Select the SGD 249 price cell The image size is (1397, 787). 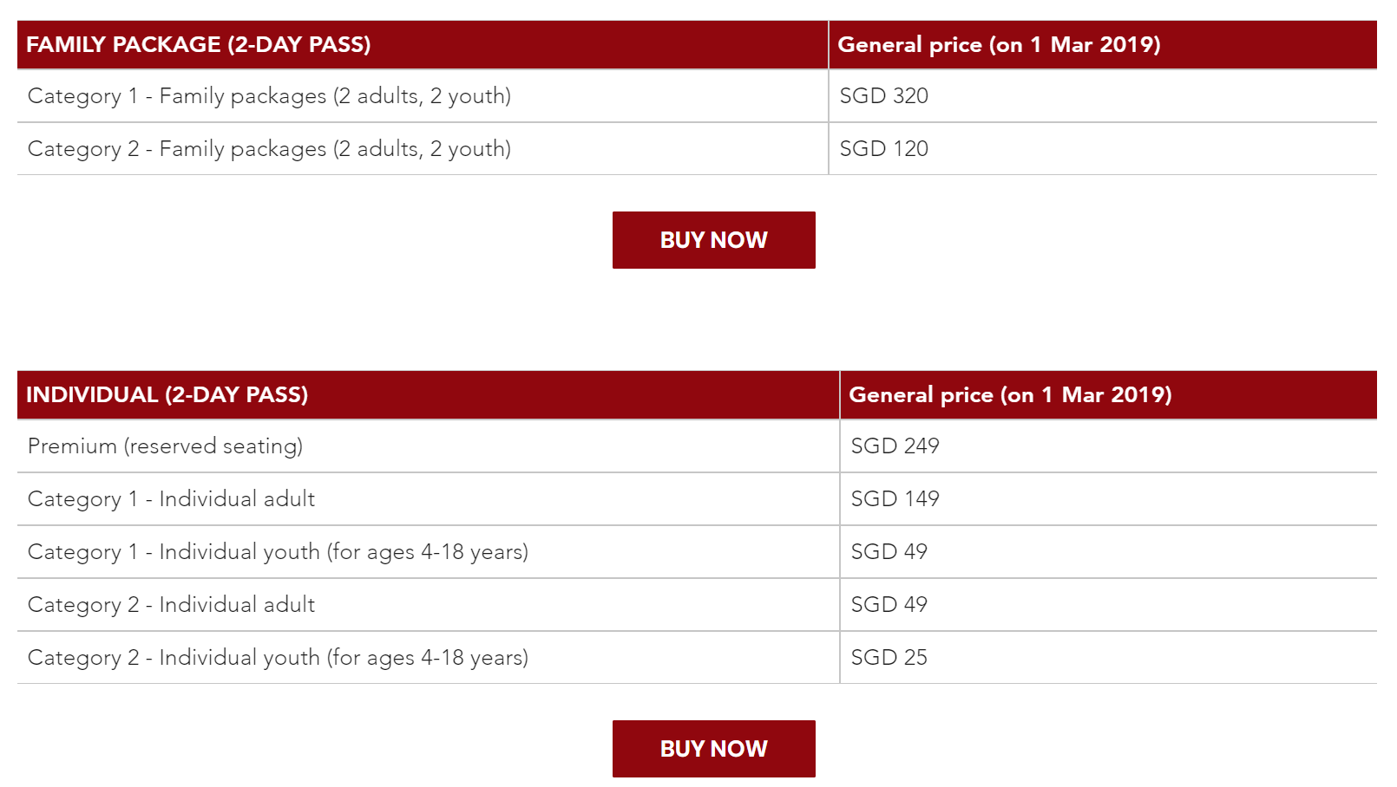1109,446
